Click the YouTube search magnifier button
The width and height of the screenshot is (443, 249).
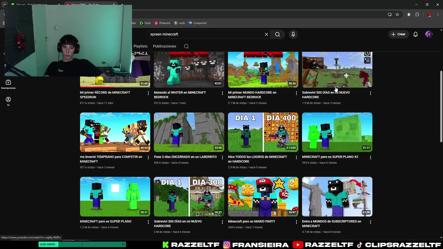pos(278,34)
